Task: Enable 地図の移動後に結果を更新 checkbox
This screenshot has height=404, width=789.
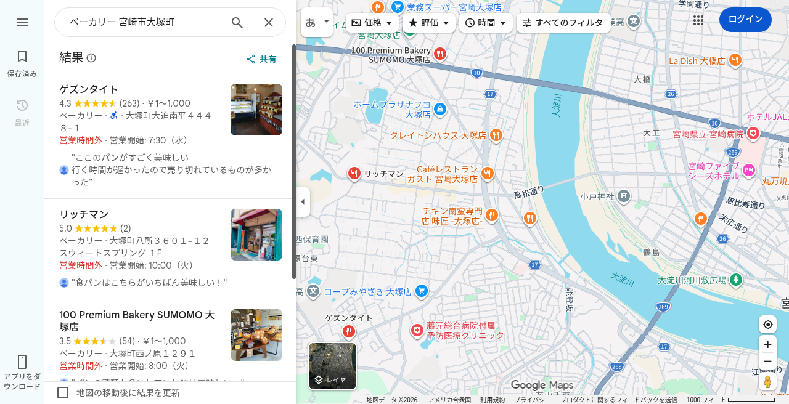Action: click(63, 392)
